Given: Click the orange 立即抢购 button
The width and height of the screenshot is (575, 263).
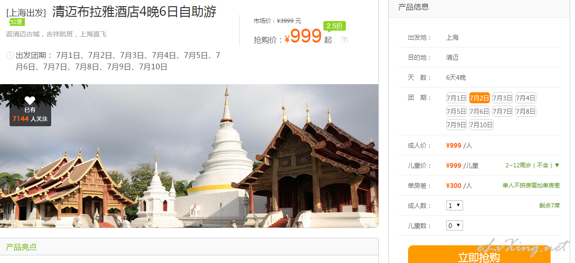Looking at the screenshot, I should [479, 254].
